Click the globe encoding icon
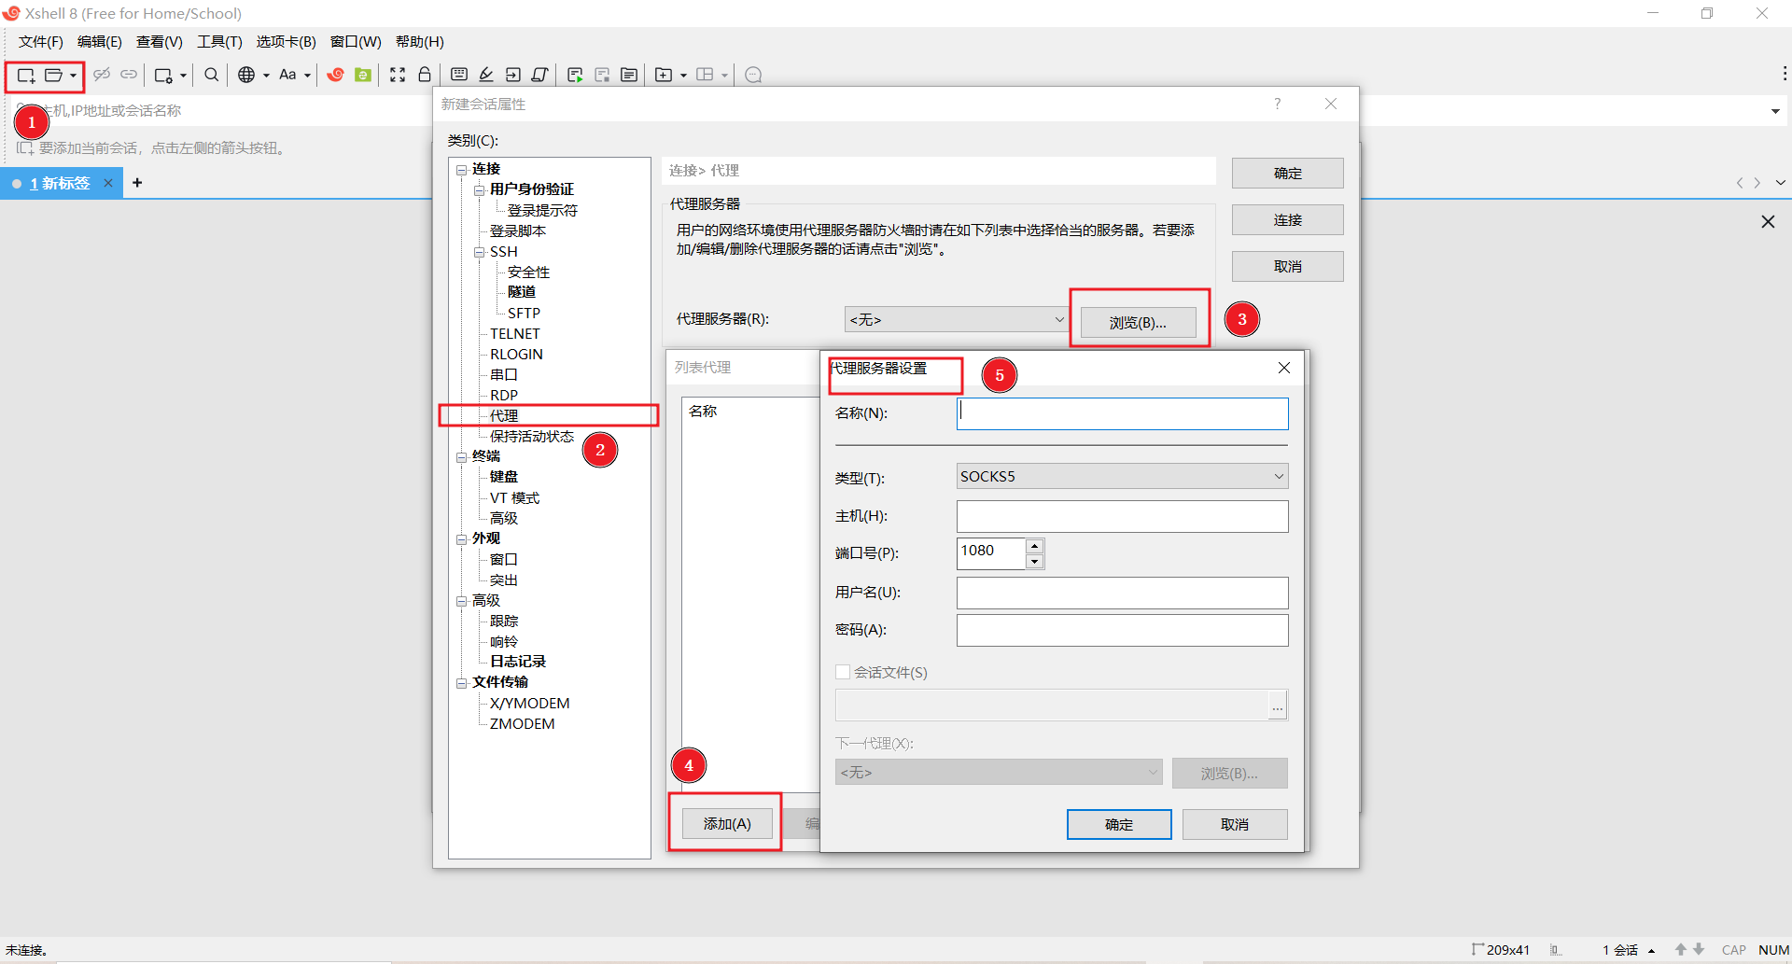This screenshot has width=1792, height=964. tap(246, 75)
